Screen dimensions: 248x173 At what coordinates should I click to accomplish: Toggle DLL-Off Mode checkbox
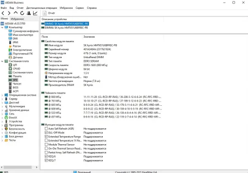(46, 133)
